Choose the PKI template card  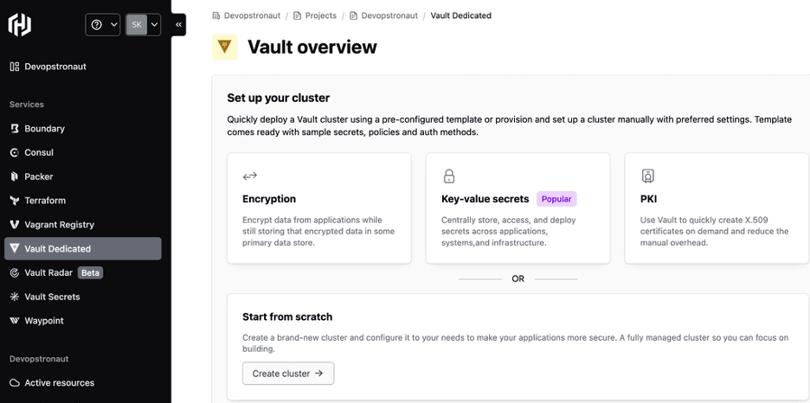coord(717,208)
